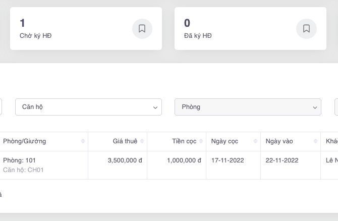This screenshot has width=338, height=221.
Task: Select the 1,000,000 đ deposit cell
Action: point(184,160)
